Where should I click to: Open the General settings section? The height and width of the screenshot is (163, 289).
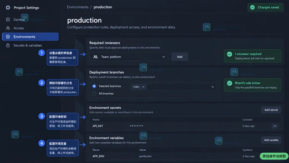[30, 19]
